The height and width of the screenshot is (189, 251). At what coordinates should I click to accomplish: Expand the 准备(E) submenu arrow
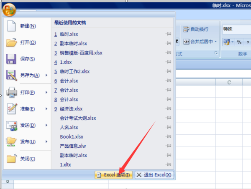46,109
